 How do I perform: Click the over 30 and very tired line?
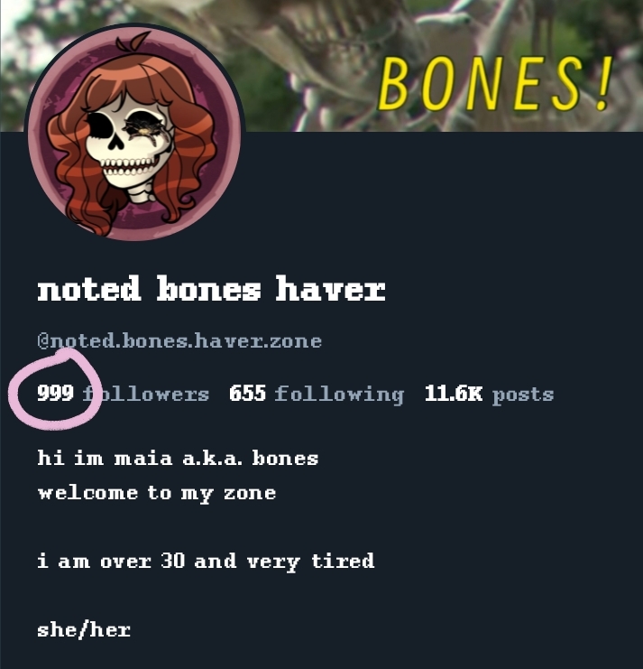206,561
